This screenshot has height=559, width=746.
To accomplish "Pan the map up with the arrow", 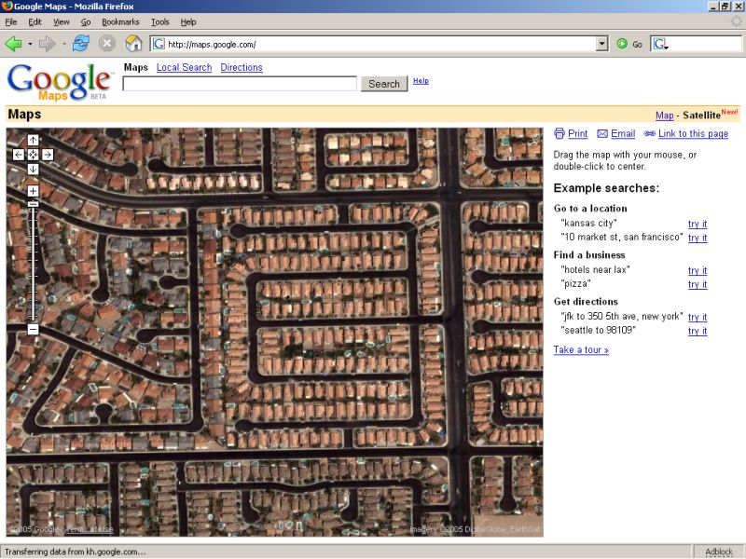I will [x=33, y=141].
